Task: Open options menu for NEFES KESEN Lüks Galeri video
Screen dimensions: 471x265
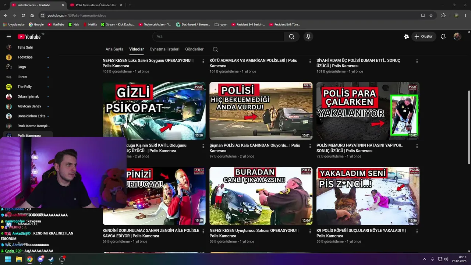Action: [x=203, y=61]
